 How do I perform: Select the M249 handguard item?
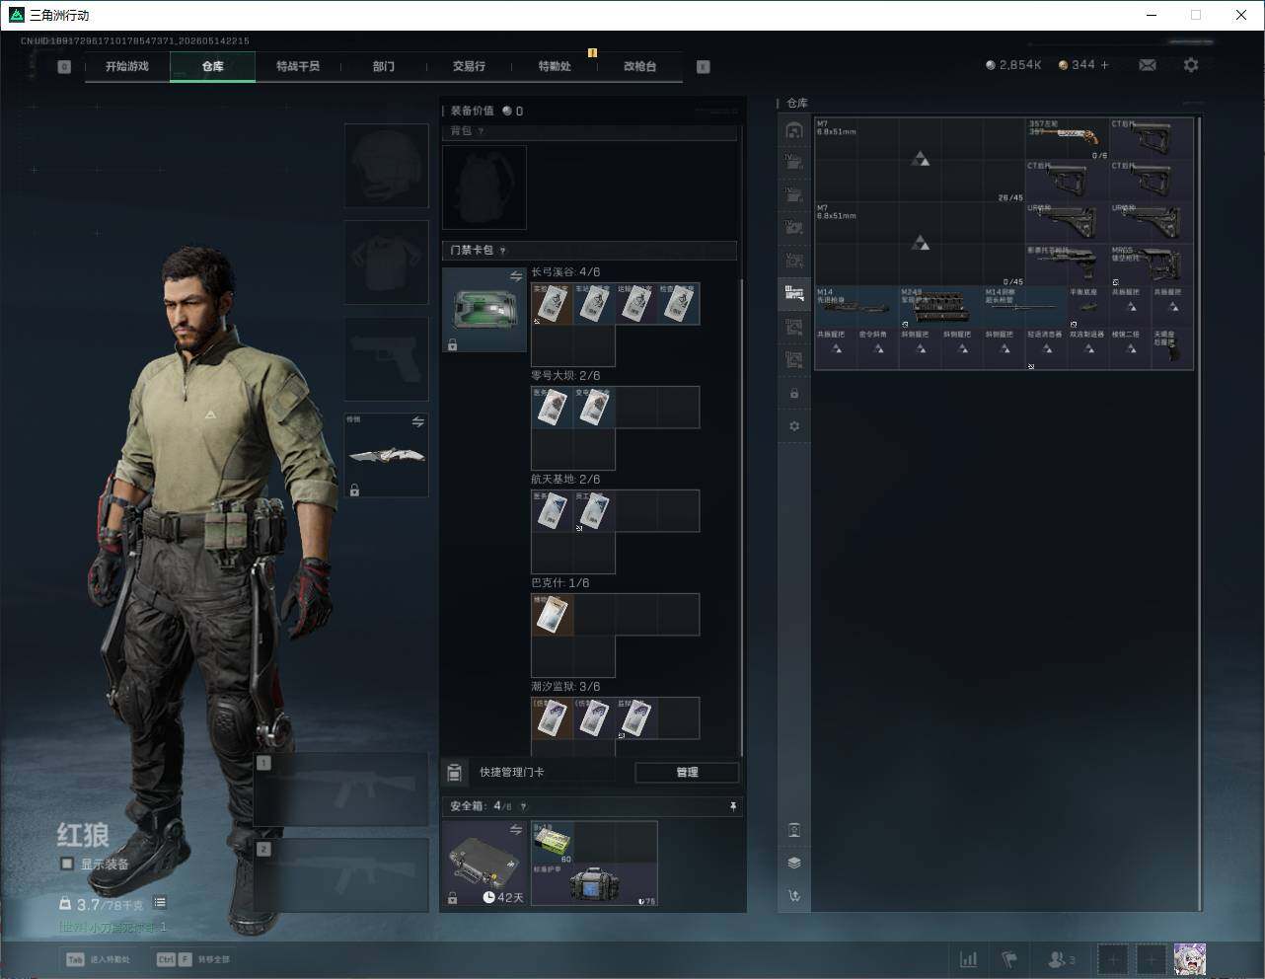point(940,307)
